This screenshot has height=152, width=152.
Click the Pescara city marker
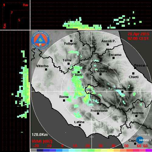[x=135, y=68]
